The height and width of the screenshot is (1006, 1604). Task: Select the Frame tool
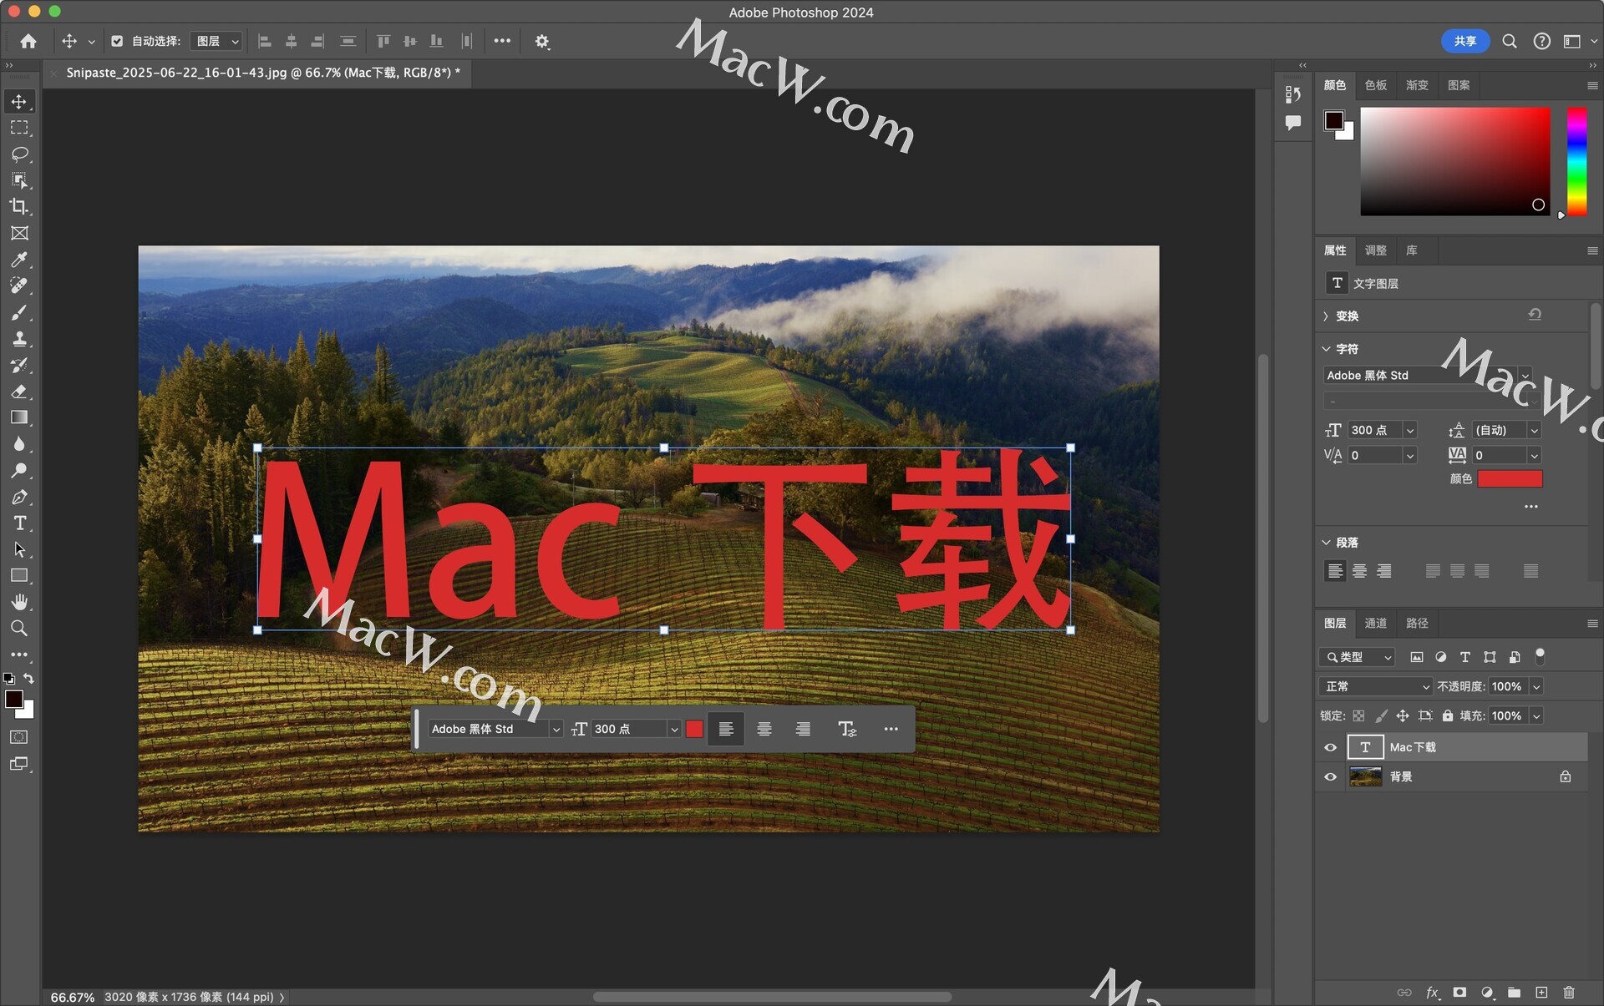(19, 233)
